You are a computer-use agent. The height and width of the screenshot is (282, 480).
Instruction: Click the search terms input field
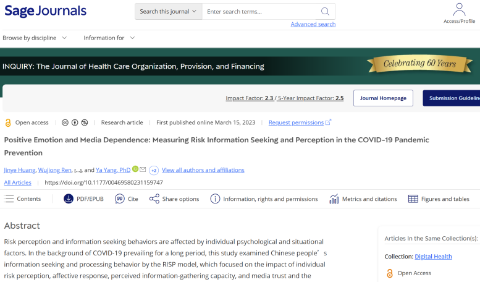259,11
